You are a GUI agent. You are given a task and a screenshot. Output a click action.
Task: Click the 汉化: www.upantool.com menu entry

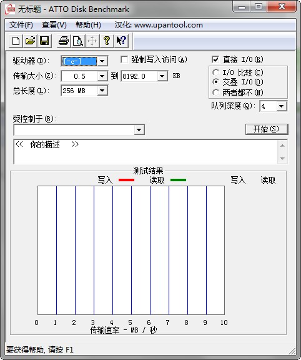pos(159,25)
